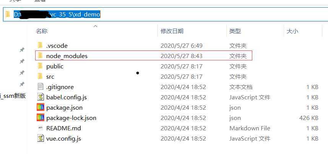Viewport: 328px width, 154px height.
Task: Click the vue.config.js script file icon
Action: click(x=41, y=138)
